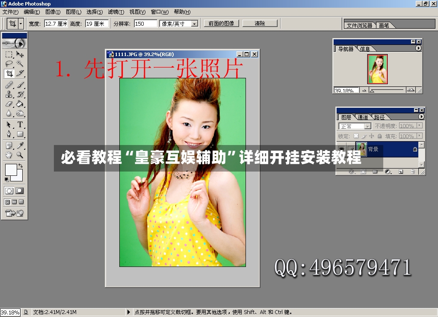Select the Pen tool
This screenshot has width=438, height=317.
coord(9,134)
